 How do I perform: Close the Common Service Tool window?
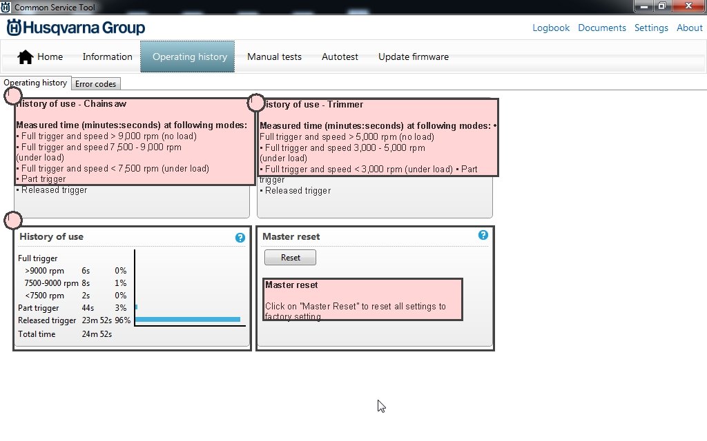pyautogui.click(x=688, y=6)
